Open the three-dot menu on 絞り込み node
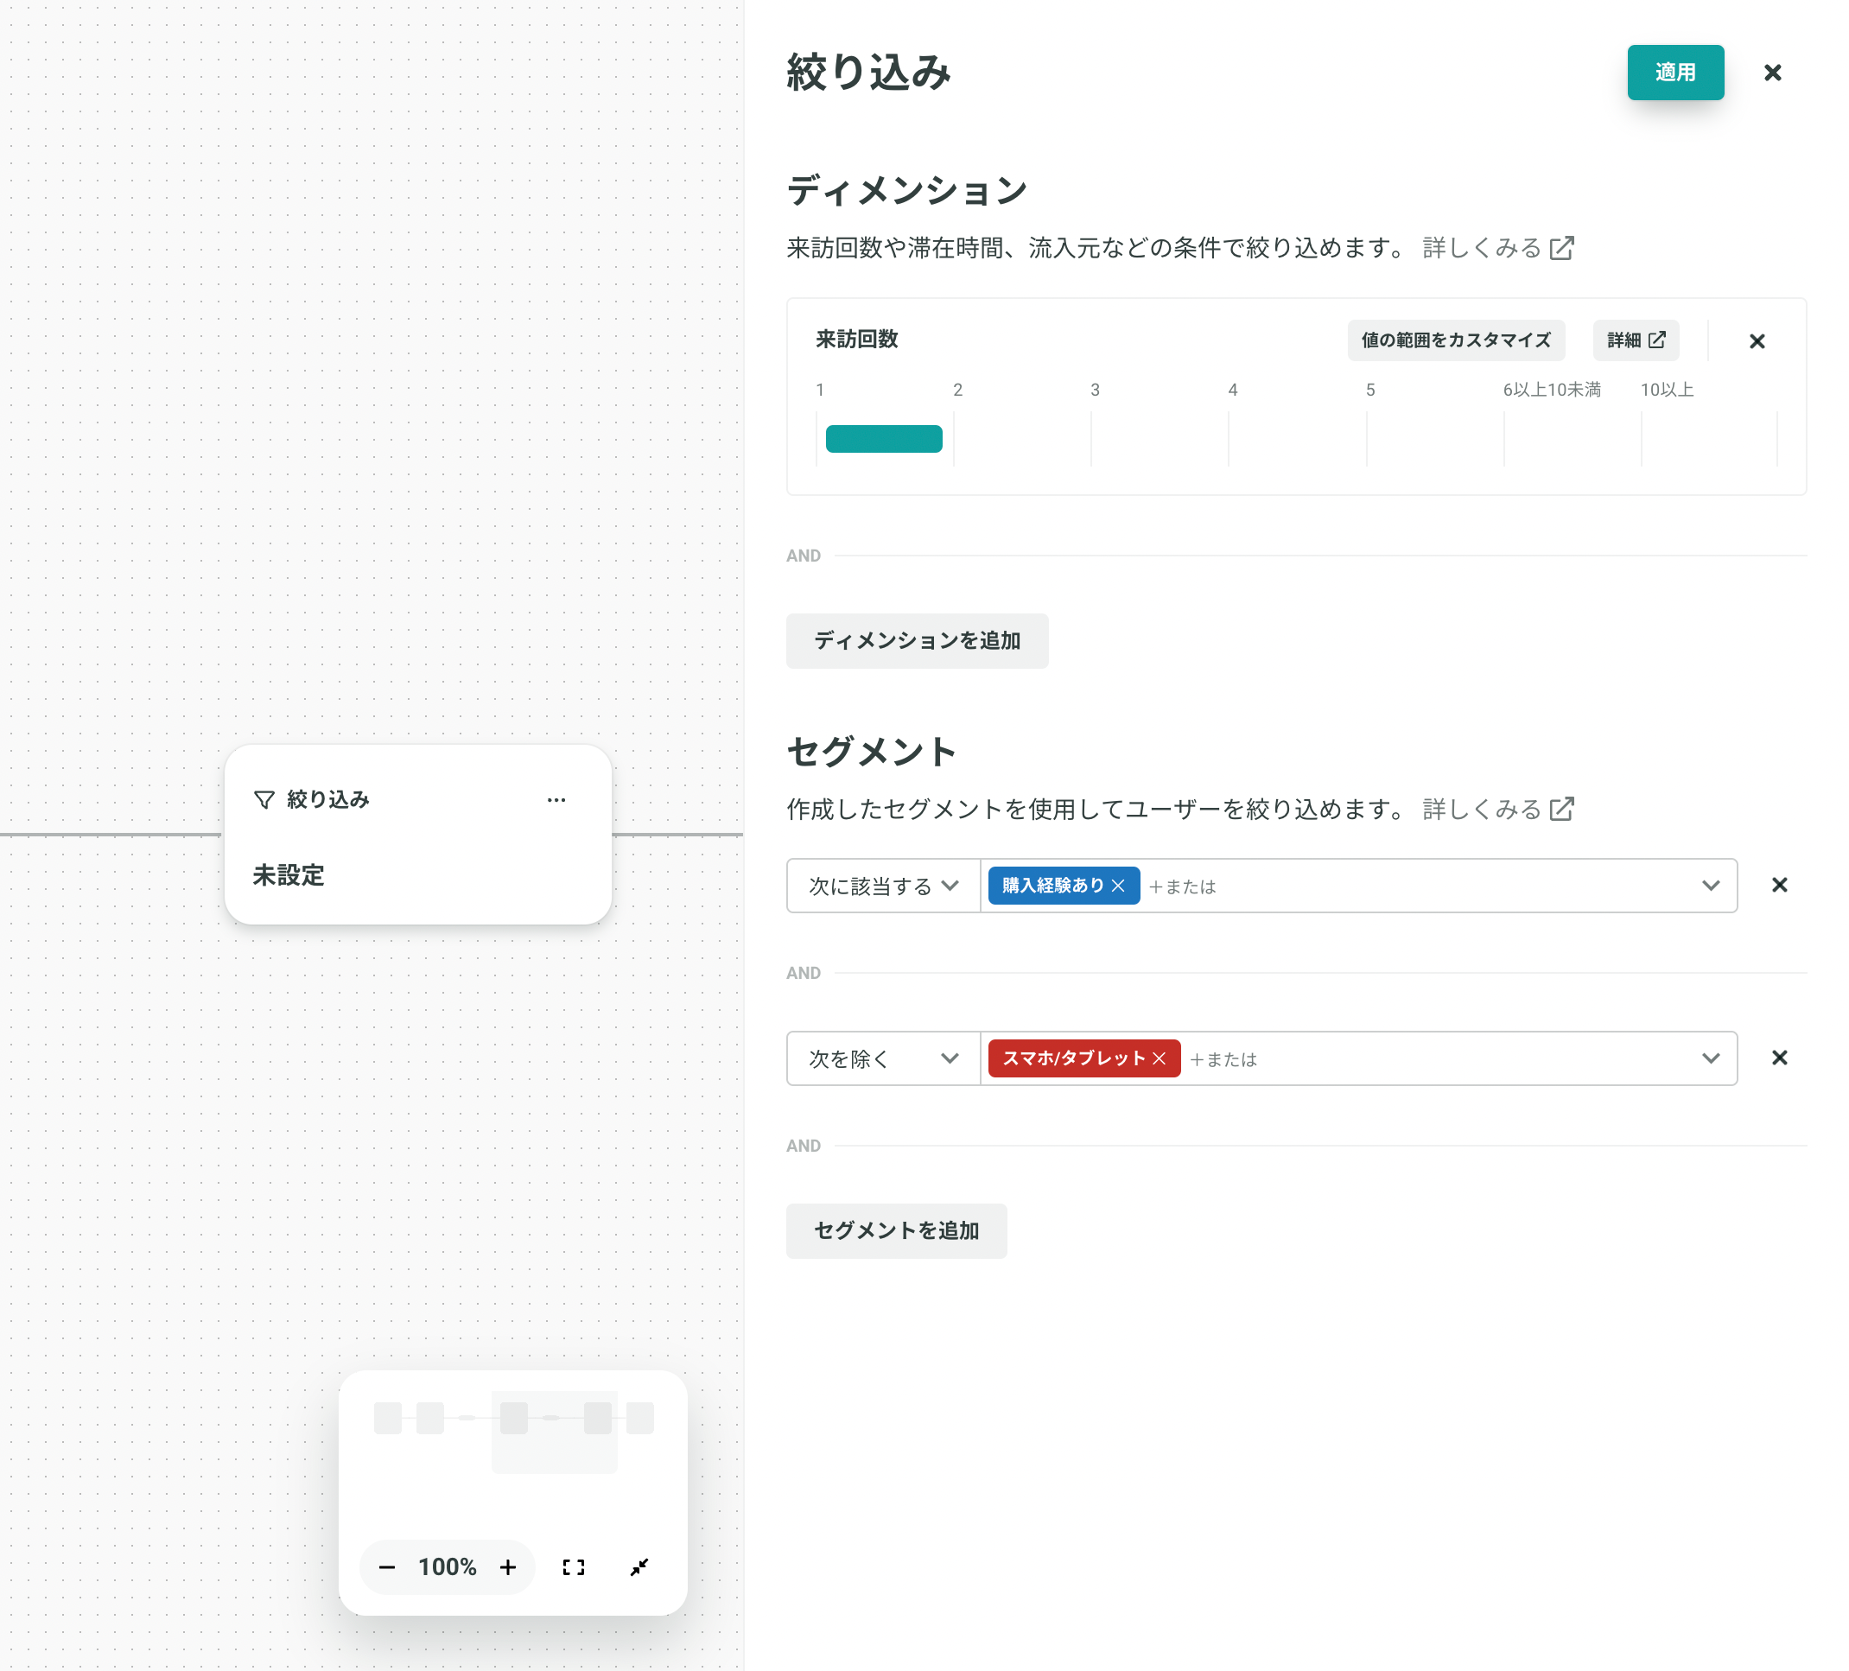 [x=556, y=800]
